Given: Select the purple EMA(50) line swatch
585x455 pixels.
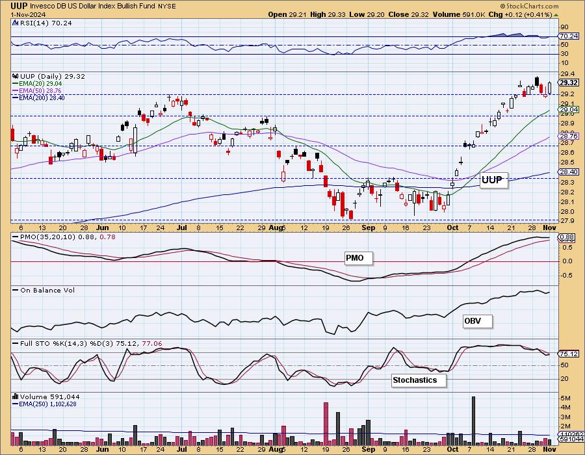Looking at the screenshot, I should tap(16, 90).
